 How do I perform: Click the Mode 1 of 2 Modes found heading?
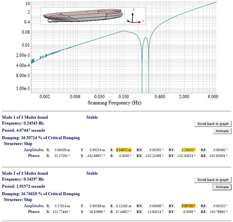tap(25, 117)
